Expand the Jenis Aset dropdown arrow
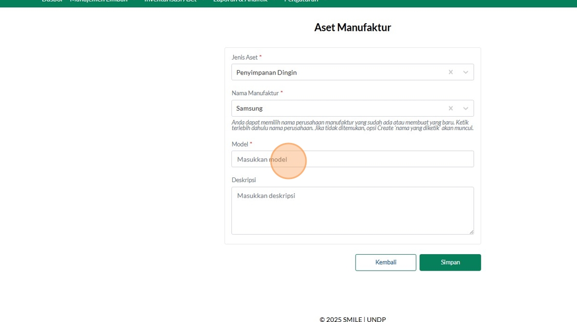The image size is (577, 322). [x=466, y=73]
